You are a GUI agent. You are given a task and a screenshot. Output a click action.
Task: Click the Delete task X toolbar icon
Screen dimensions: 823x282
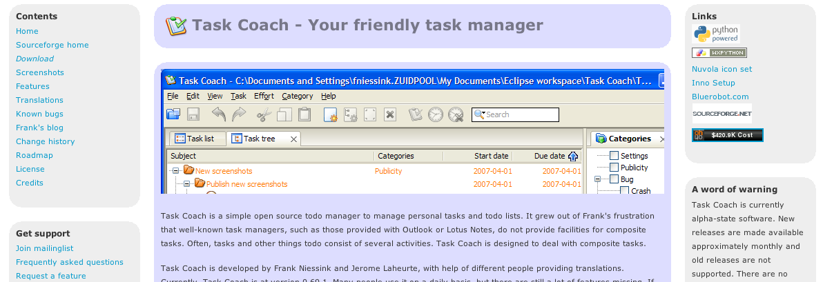click(390, 114)
